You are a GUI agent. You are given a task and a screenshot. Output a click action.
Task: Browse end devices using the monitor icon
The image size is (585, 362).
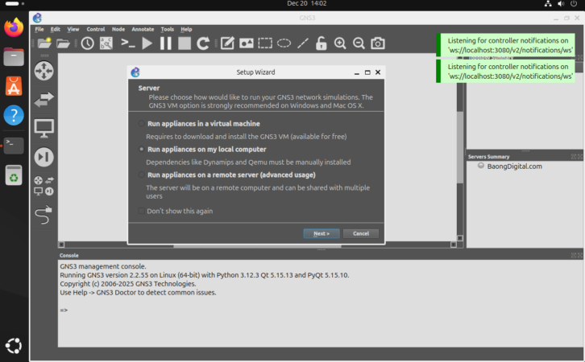(44, 127)
